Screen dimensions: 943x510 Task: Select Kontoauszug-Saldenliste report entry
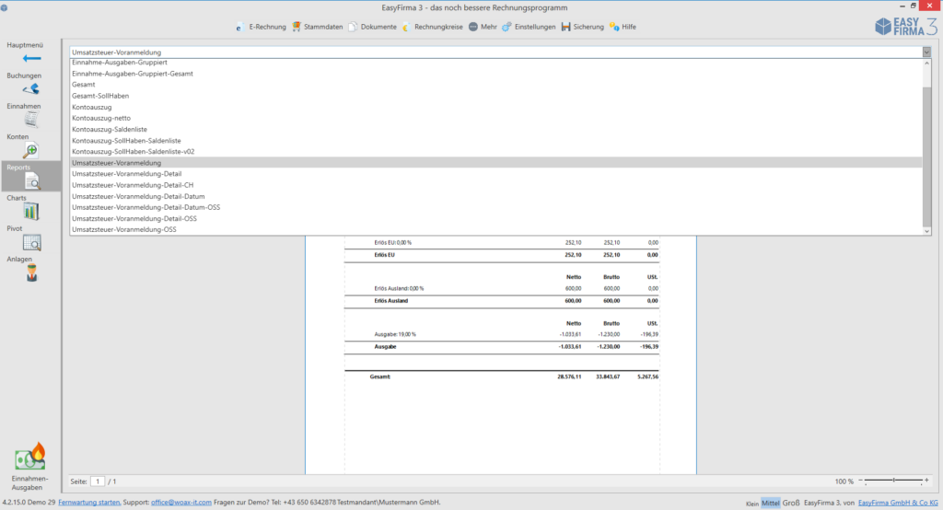495,129
